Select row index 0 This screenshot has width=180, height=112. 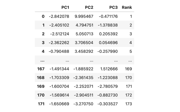(x=43, y=17)
